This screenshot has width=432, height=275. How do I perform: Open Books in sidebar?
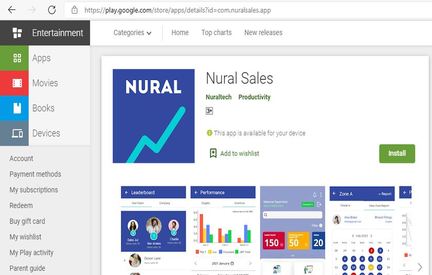click(43, 108)
